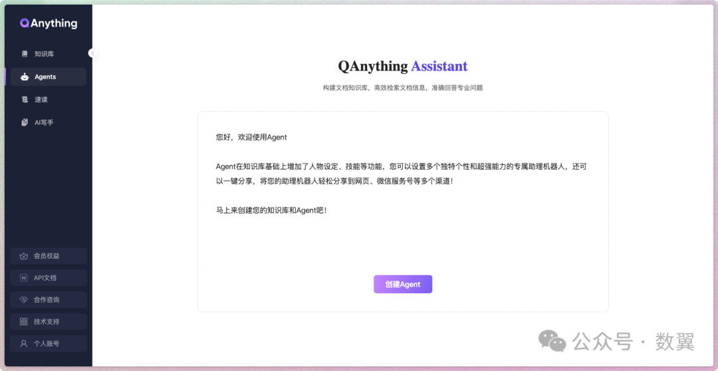Open 技术支持 technical support
The width and height of the screenshot is (718, 371).
49,322
